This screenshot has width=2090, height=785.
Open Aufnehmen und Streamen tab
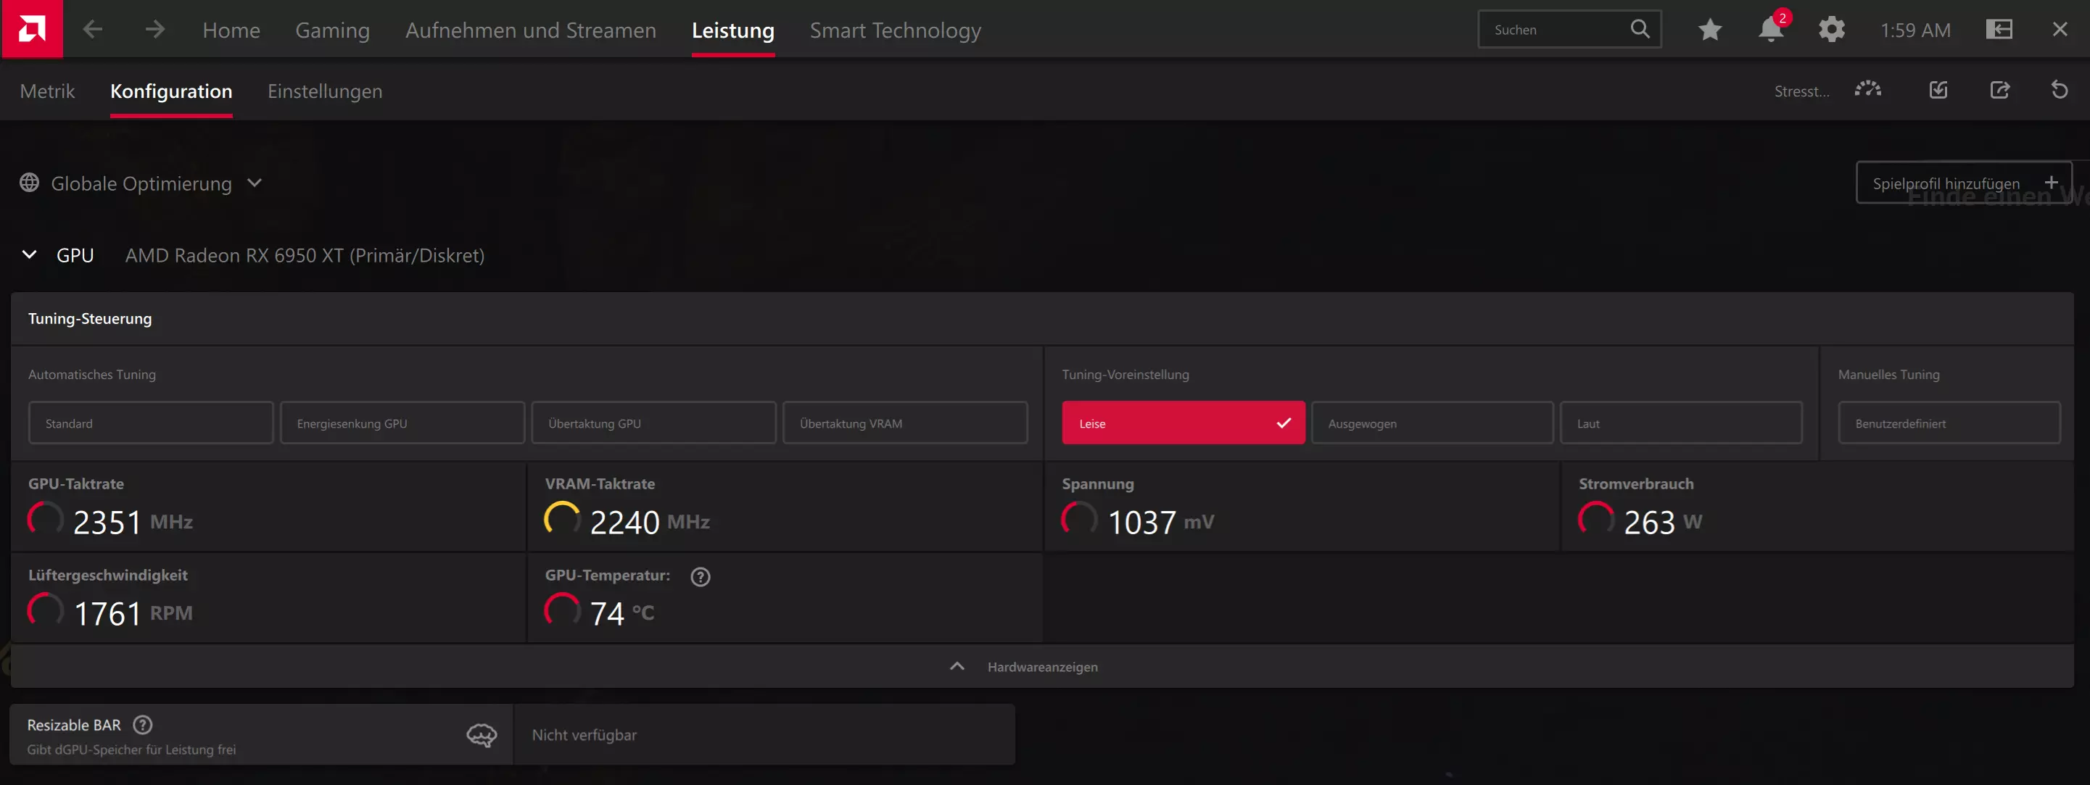point(531,30)
